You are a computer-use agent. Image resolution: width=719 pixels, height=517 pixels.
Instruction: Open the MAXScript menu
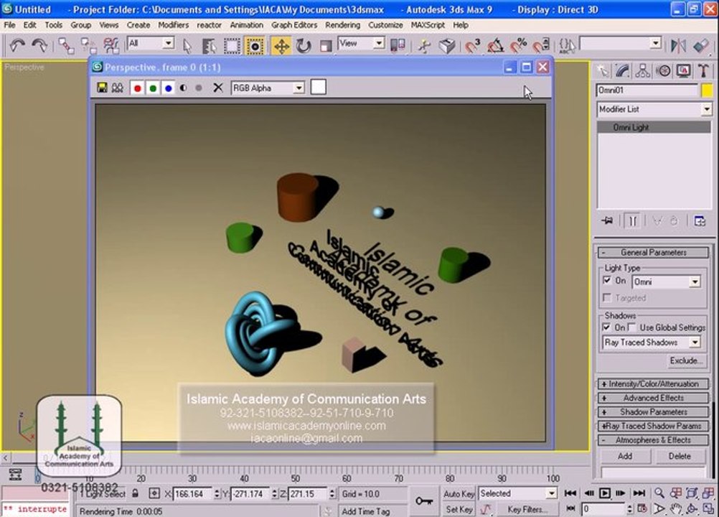[428, 24]
